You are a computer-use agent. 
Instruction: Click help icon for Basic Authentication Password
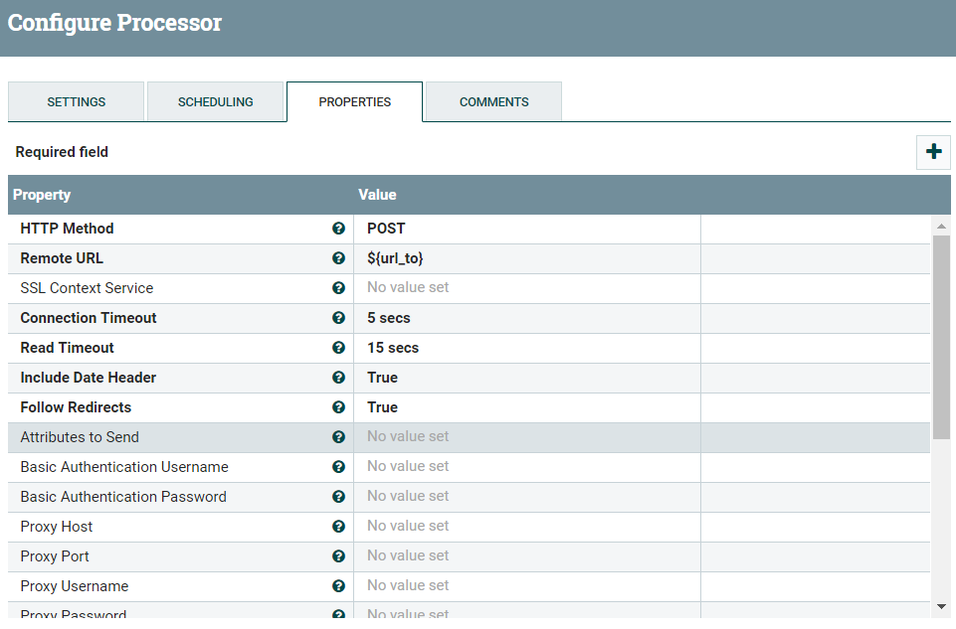pyautogui.click(x=338, y=497)
